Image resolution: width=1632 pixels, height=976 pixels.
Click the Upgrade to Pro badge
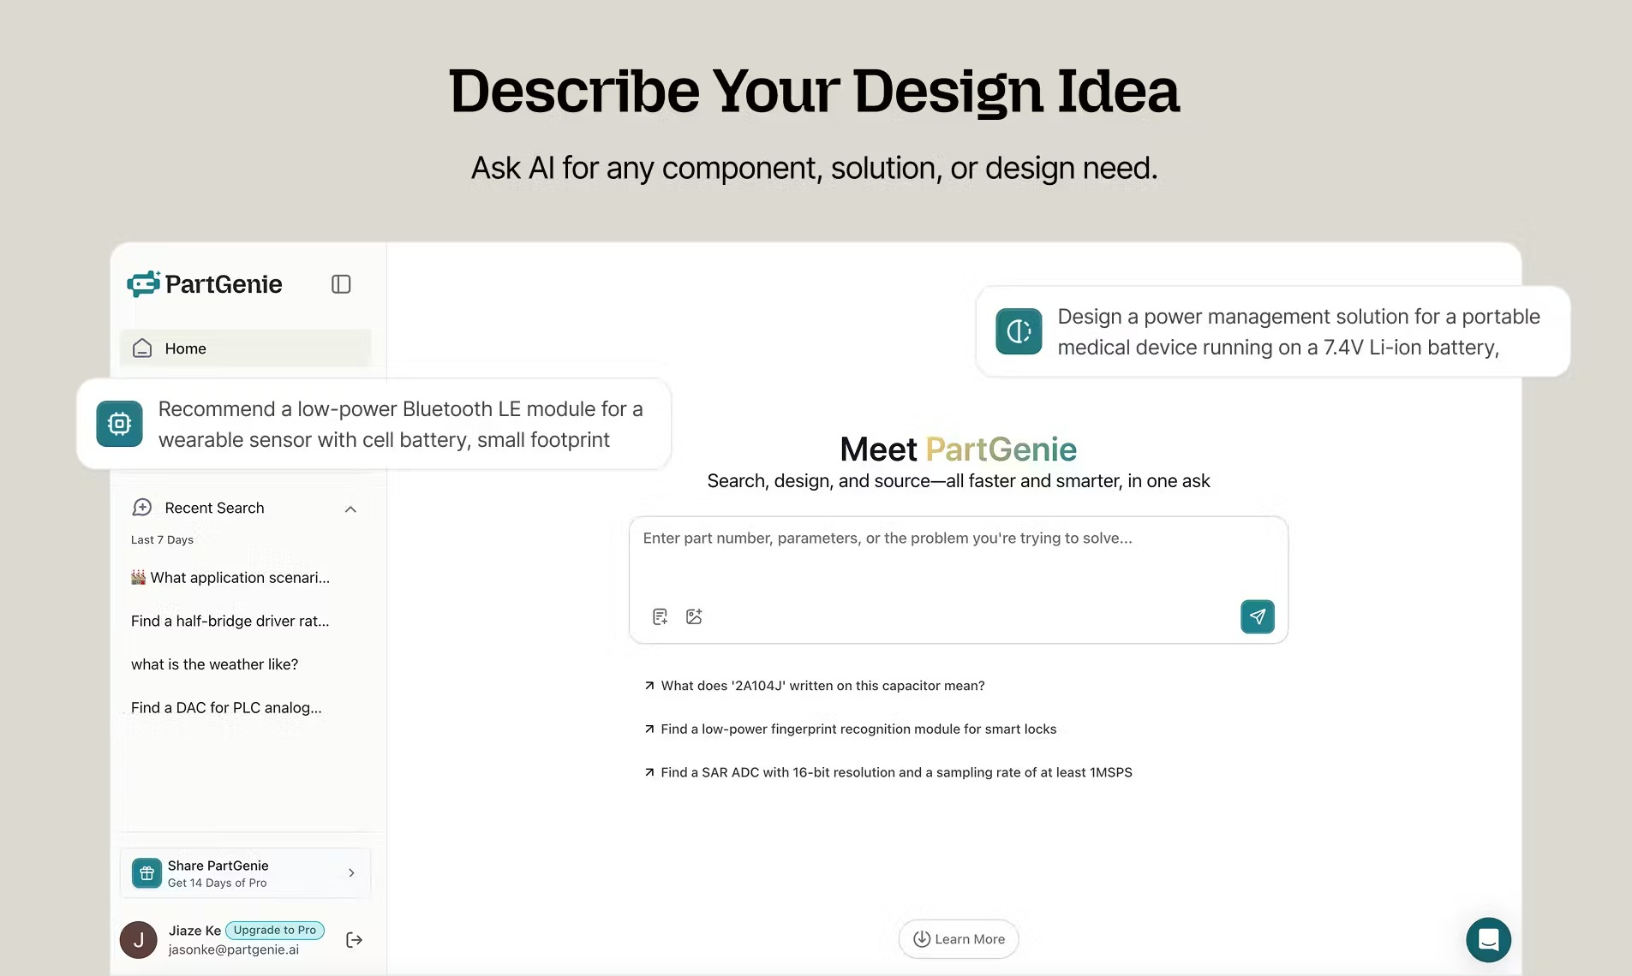[x=275, y=930]
